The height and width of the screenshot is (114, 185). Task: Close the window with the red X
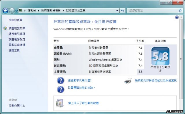[178, 2]
